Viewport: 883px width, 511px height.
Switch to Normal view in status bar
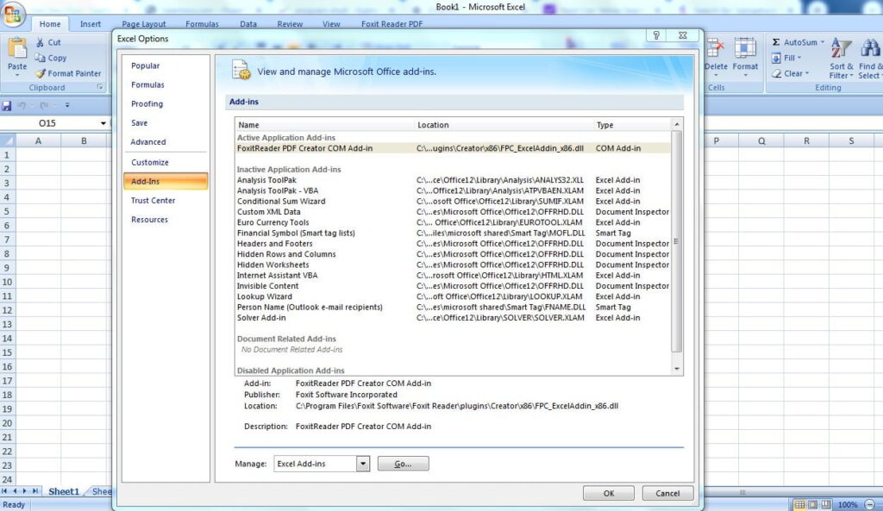pos(799,504)
